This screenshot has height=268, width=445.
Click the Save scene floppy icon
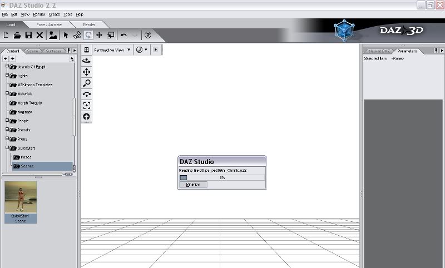pyautogui.click(x=28, y=35)
